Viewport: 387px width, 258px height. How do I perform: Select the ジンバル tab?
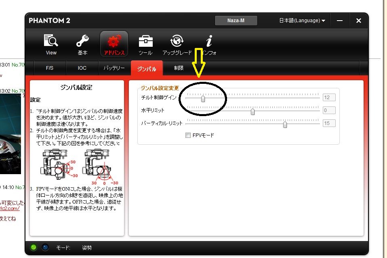point(147,69)
